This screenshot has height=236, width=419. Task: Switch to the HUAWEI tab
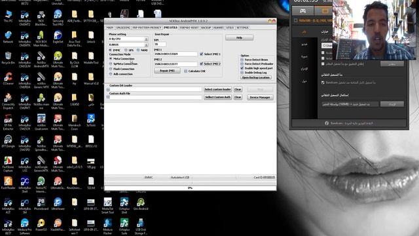tap(219, 28)
